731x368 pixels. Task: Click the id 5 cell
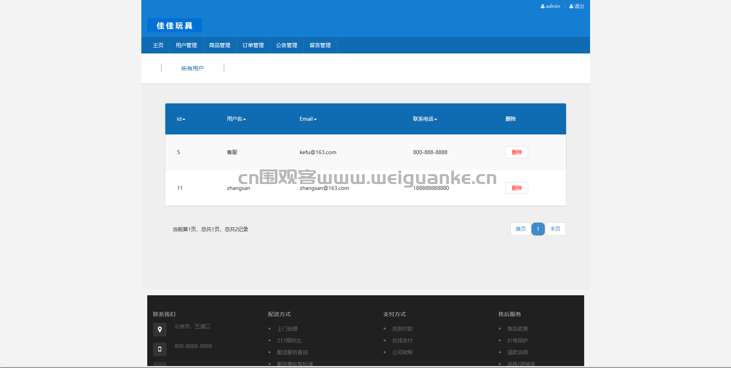(178, 152)
